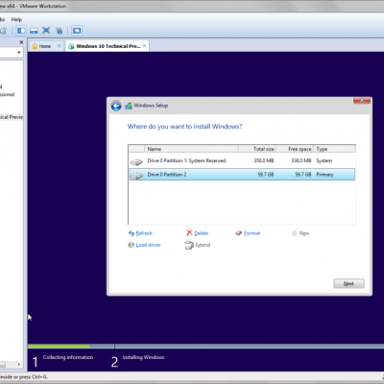This screenshot has width=384, height=384.
Task: Click the Refresh arrows icon
Action: tap(132, 233)
